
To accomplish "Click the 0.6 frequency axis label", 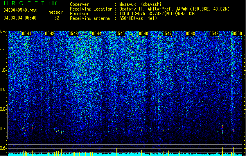I will coord(3,148).
